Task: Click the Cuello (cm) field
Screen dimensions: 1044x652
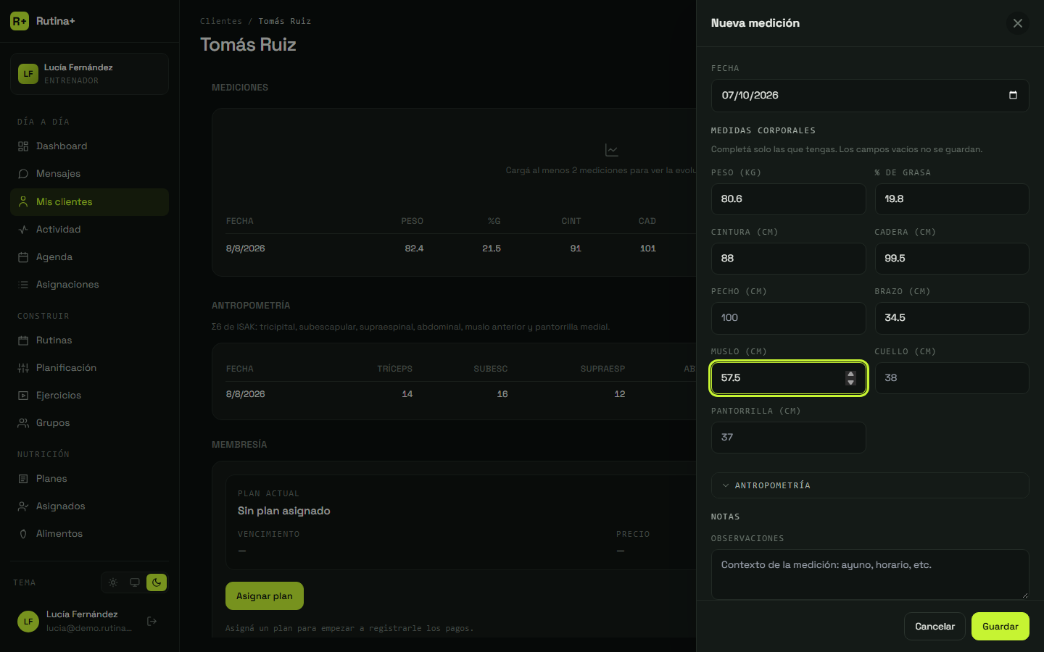Action: pyautogui.click(x=952, y=378)
